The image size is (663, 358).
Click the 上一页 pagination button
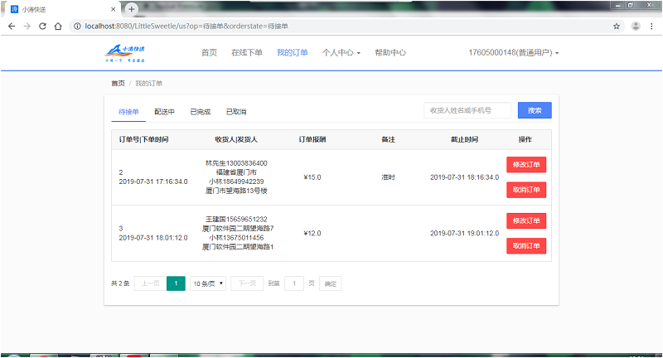[x=150, y=283]
